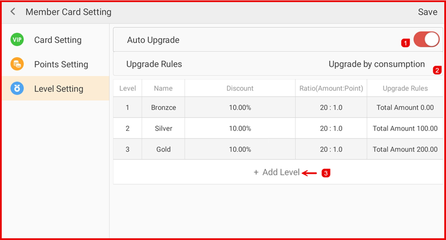Click the orange Points Setting icon

pyautogui.click(x=17, y=64)
